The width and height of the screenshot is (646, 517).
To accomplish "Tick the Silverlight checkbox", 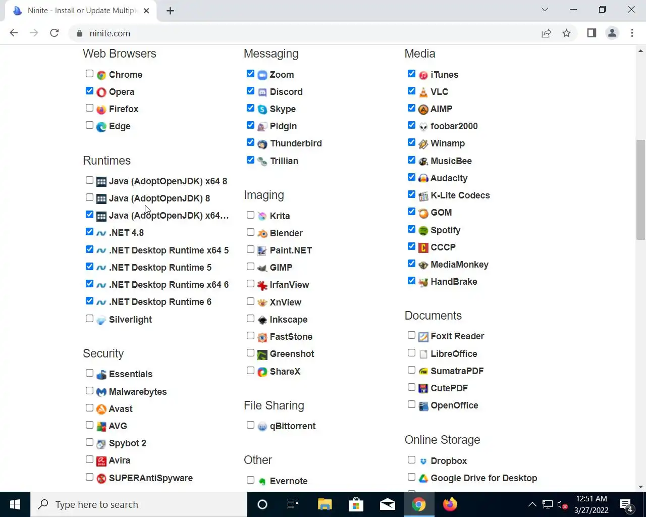I will point(89,319).
